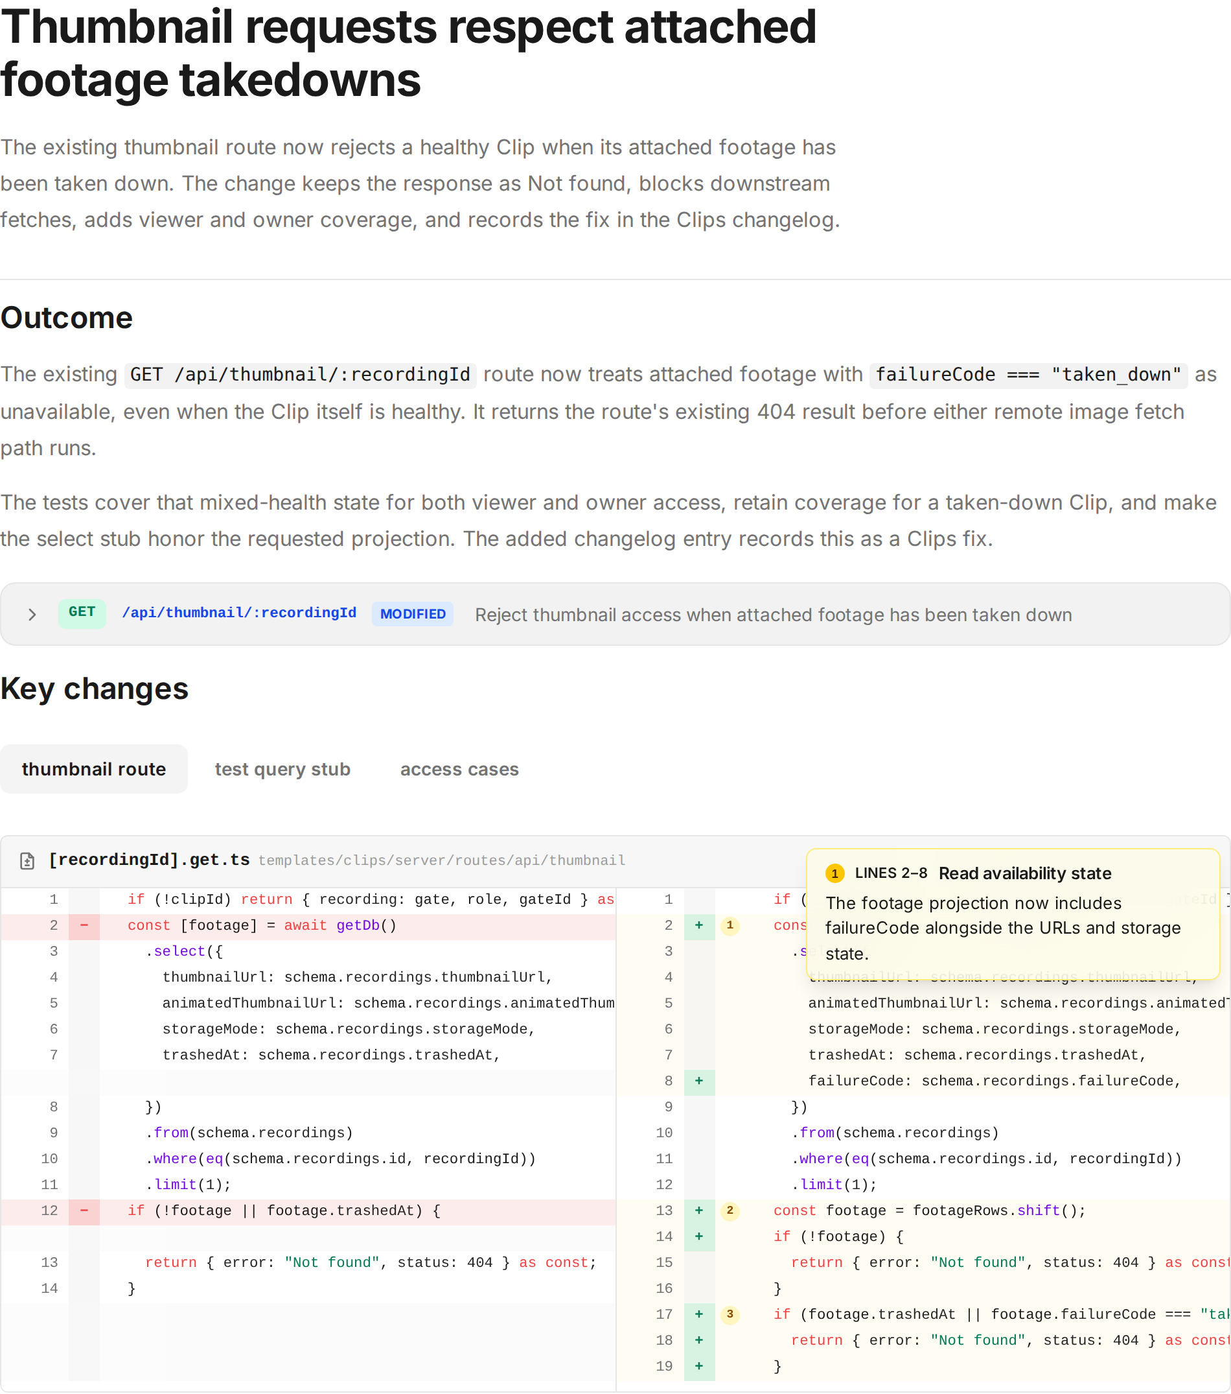Image resolution: width=1231 pixels, height=1394 pixels.
Task: Click the minus marker on old line 2
Action: (x=84, y=925)
